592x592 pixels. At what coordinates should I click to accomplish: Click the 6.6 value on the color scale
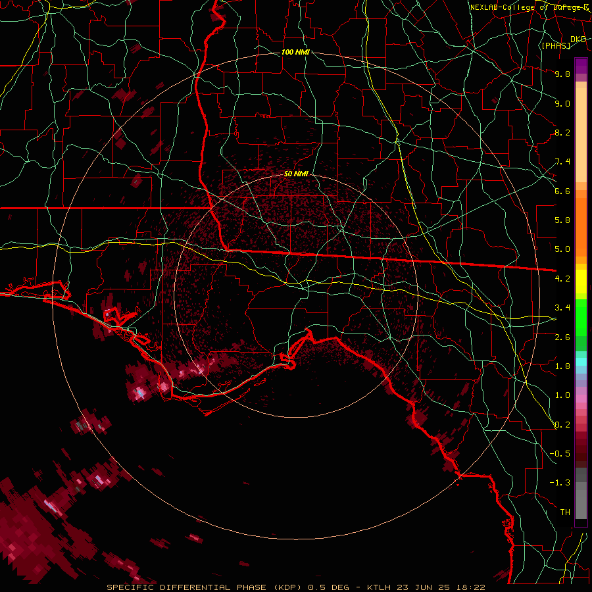(562, 191)
